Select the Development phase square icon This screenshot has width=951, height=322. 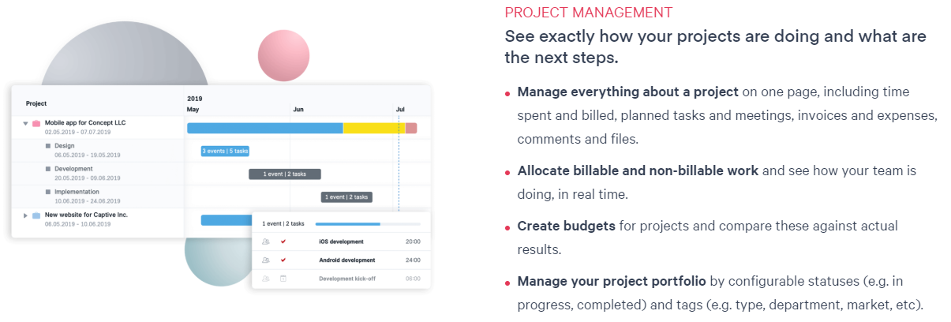click(x=48, y=170)
